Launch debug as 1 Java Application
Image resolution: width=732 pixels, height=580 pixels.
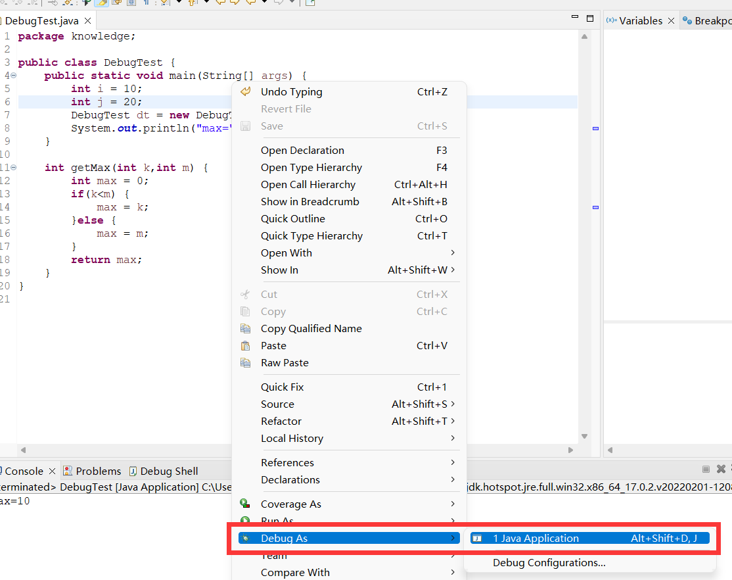click(x=589, y=539)
